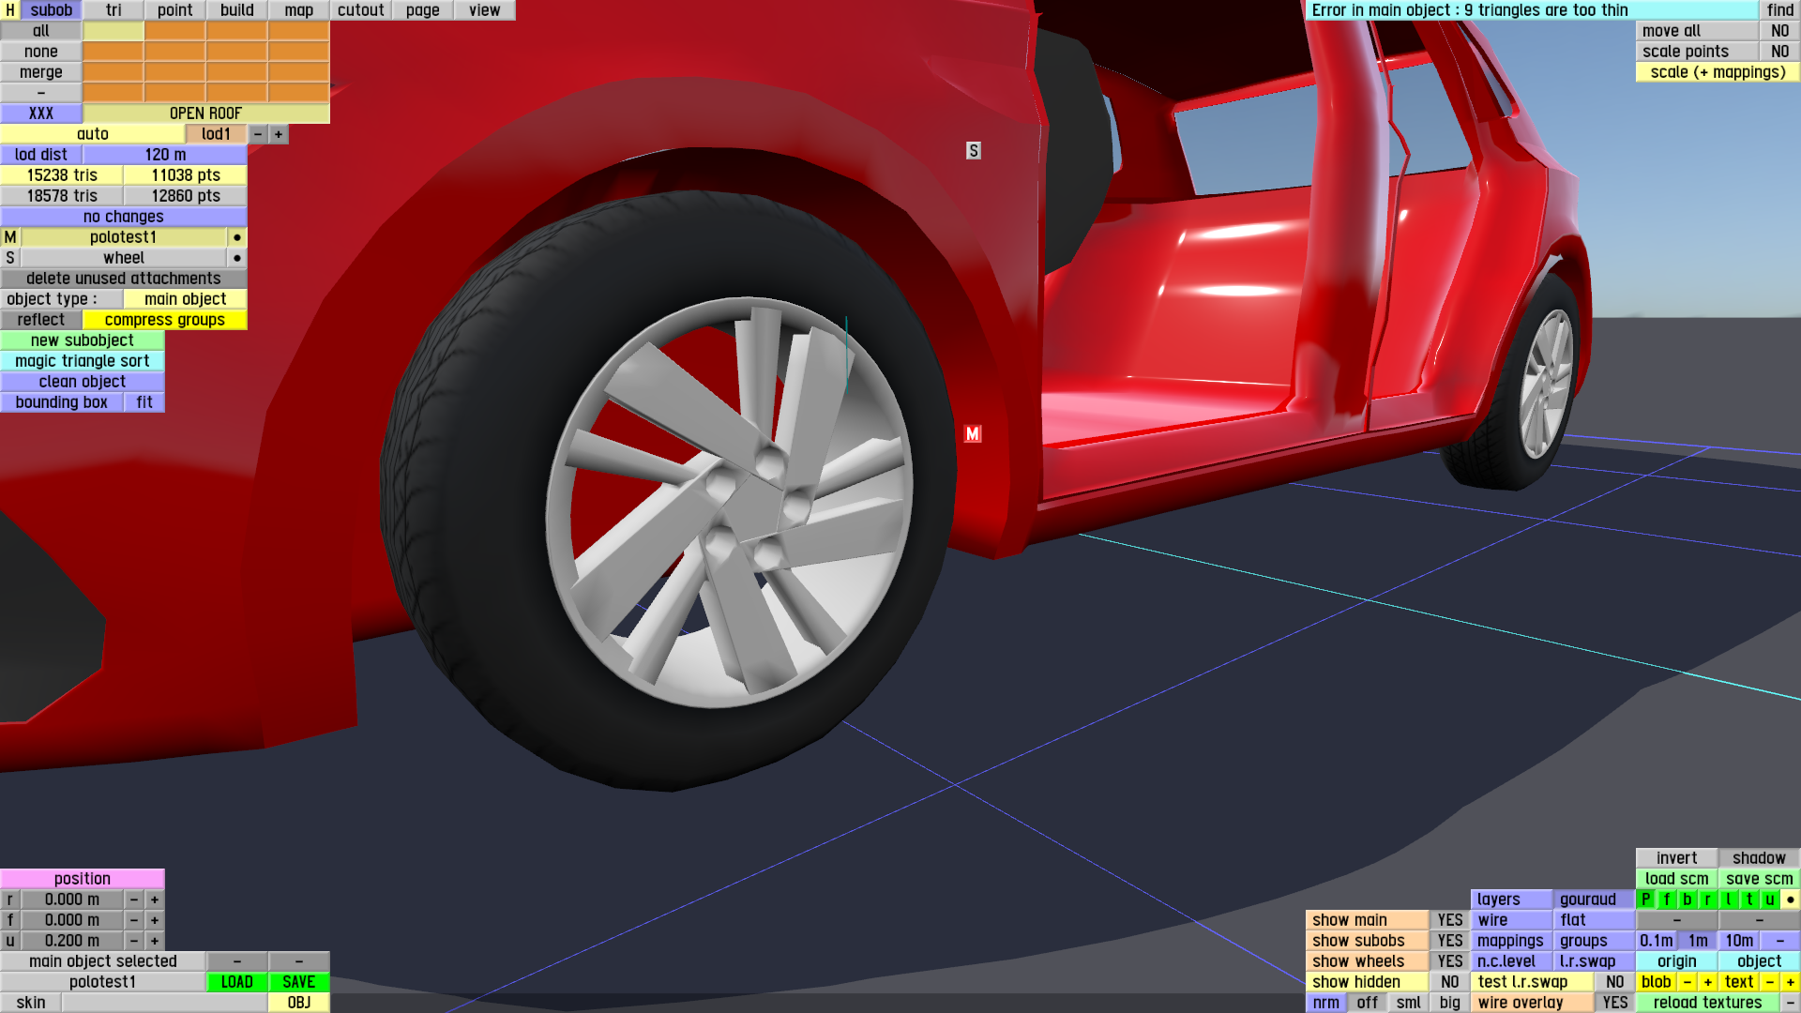Toggle wire overlay YES setting
The image size is (1801, 1013).
pos(1614,1003)
